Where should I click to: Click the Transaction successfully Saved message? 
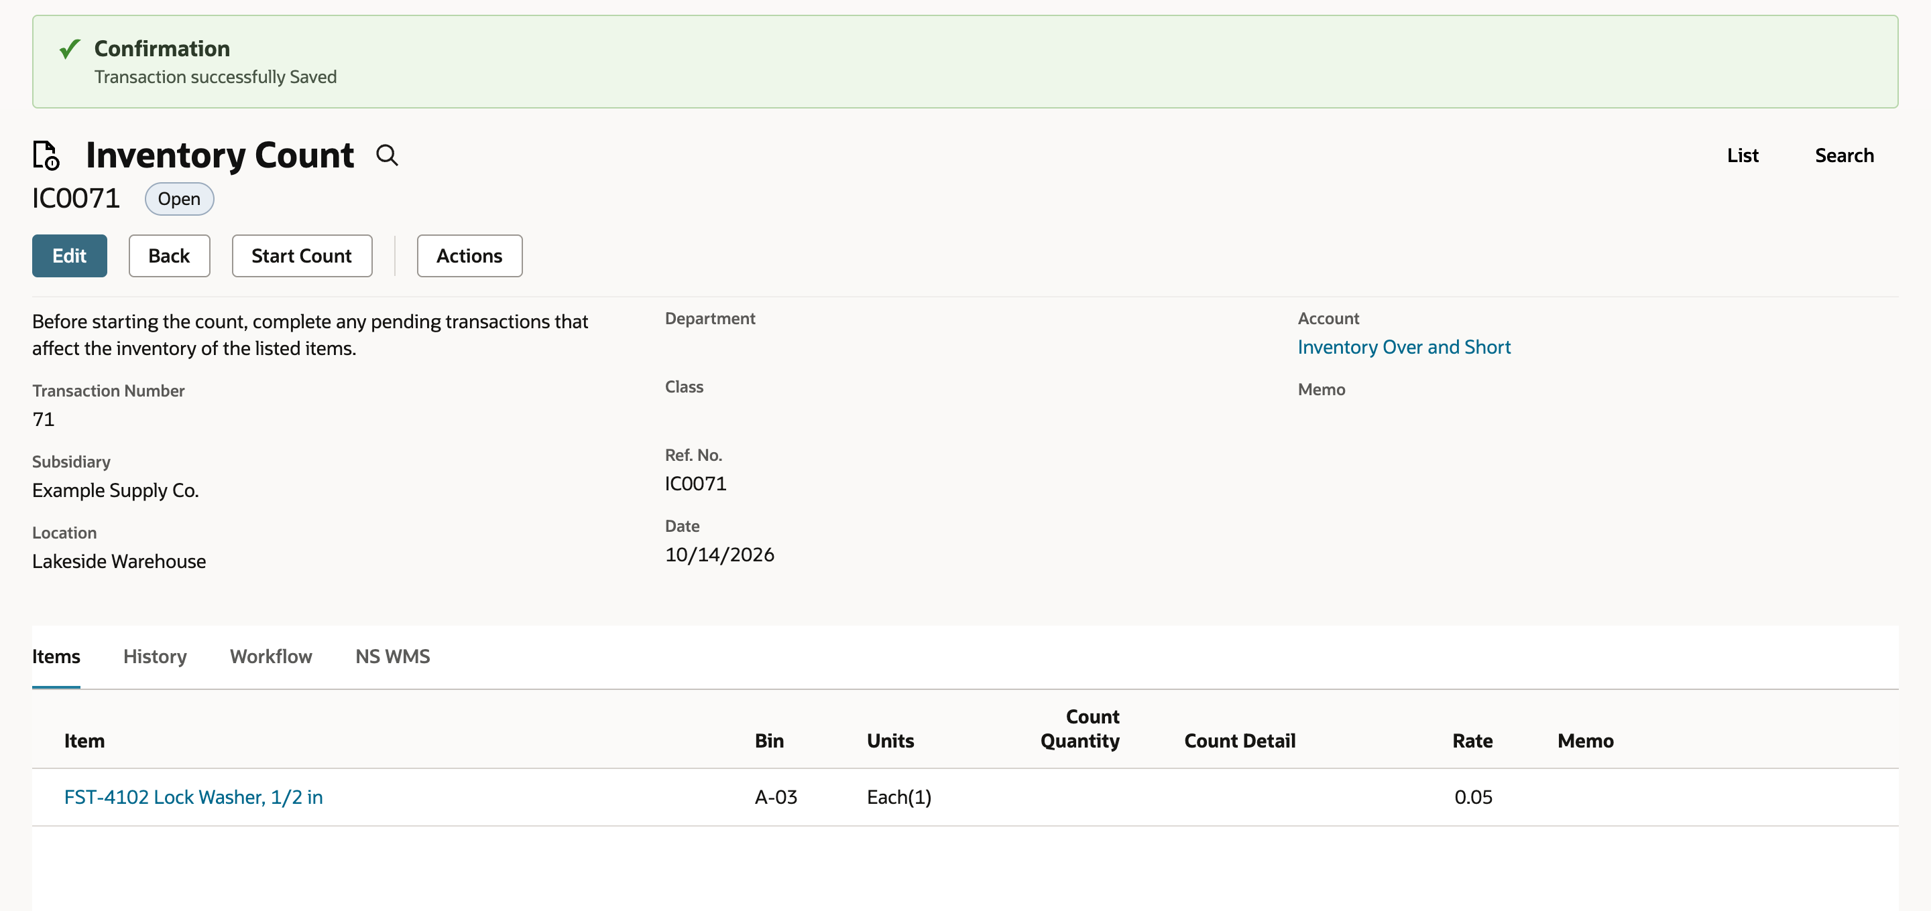(x=215, y=76)
